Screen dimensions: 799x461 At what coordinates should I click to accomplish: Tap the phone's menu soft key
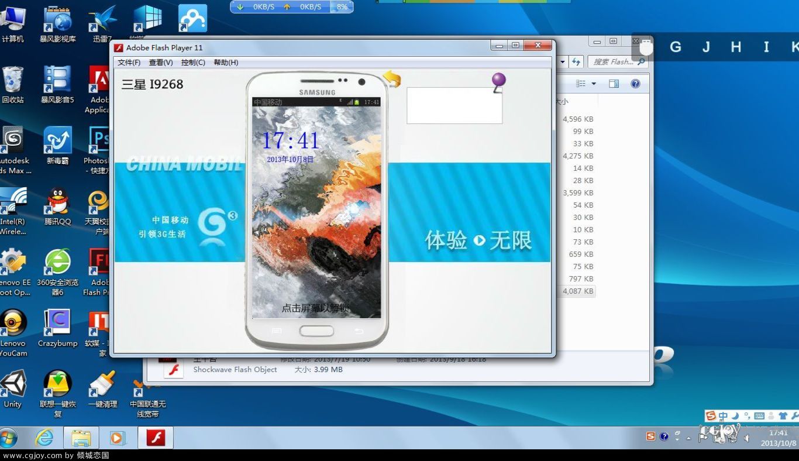(x=277, y=331)
